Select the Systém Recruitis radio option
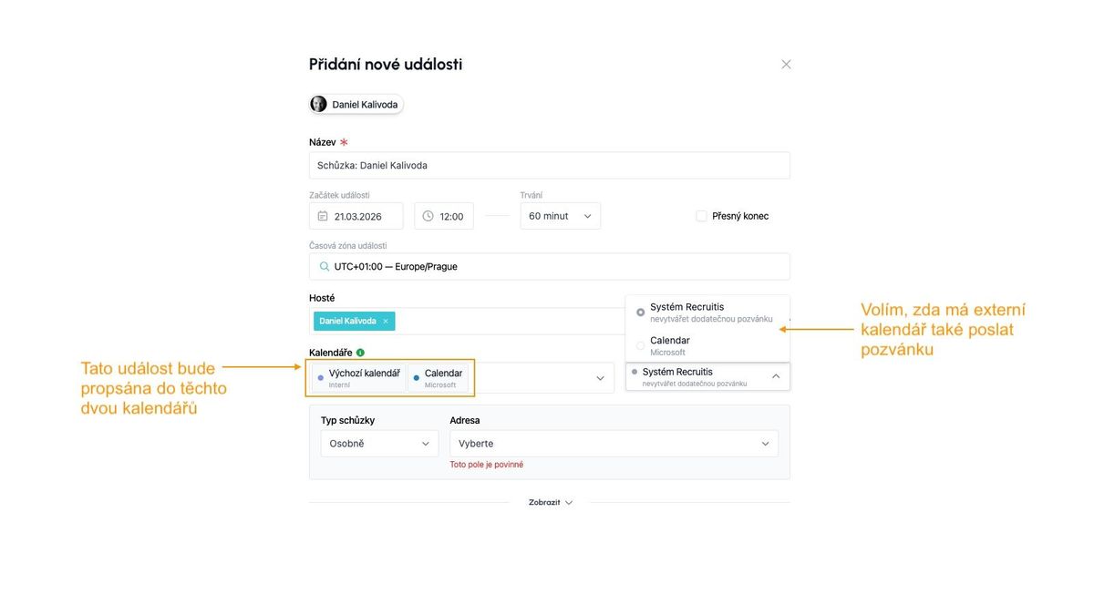The height and width of the screenshot is (615, 1094). pyautogui.click(x=641, y=313)
